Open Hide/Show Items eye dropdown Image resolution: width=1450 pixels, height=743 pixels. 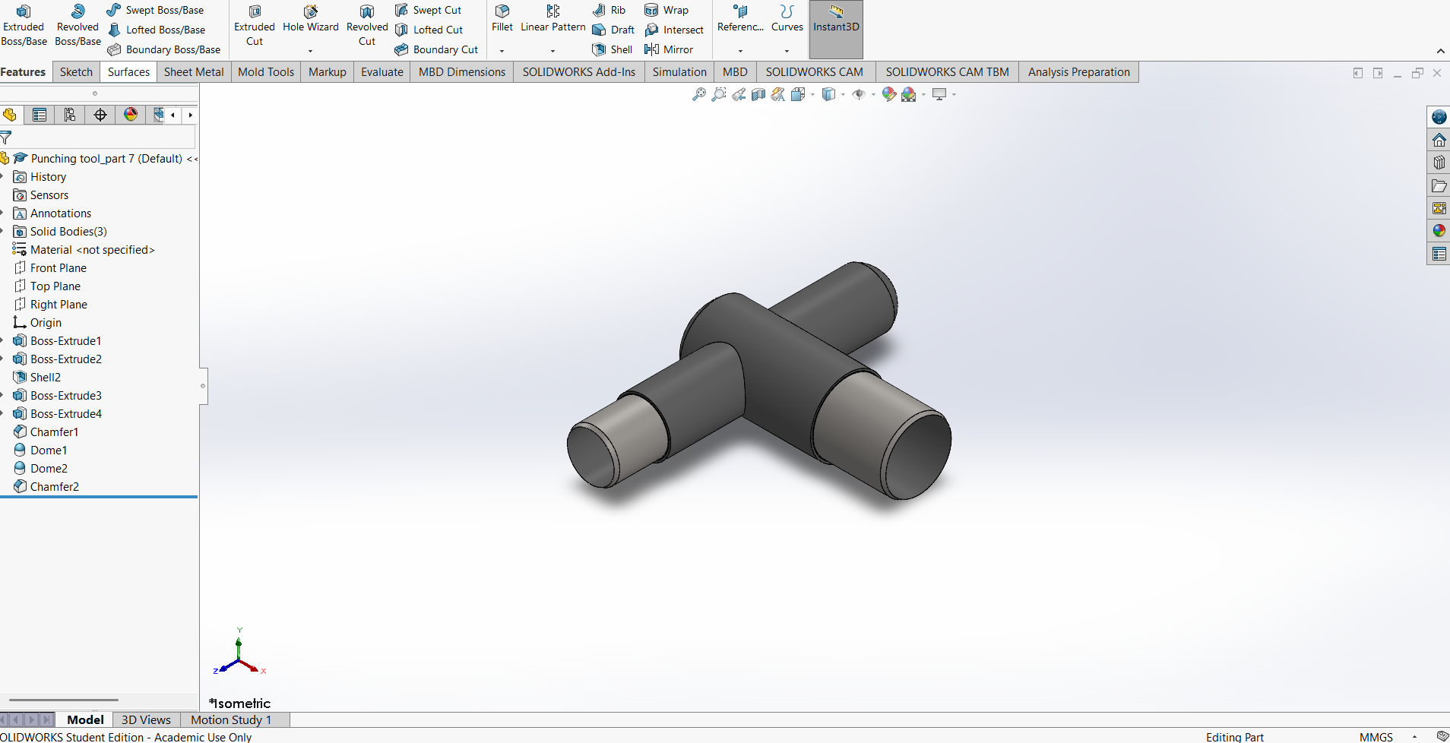pyautogui.click(x=873, y=95)
